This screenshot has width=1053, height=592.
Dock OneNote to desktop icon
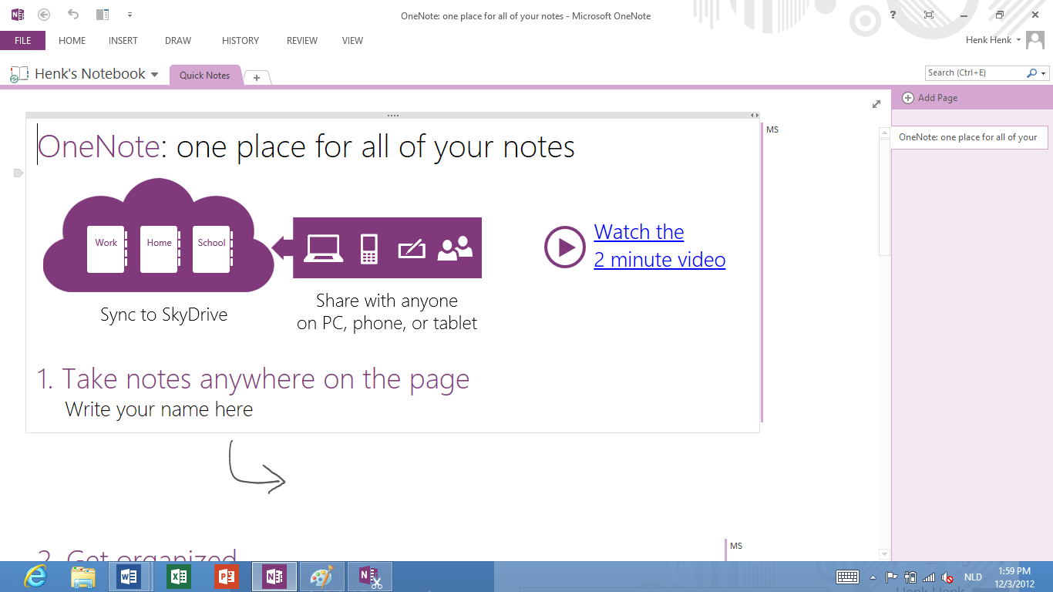tap(103, 15)
